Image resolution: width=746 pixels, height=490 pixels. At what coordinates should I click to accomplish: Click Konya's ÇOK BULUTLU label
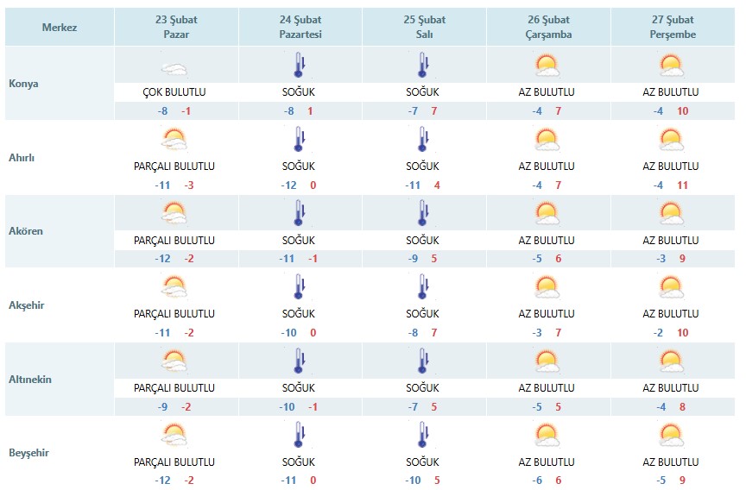pos(174,92)
